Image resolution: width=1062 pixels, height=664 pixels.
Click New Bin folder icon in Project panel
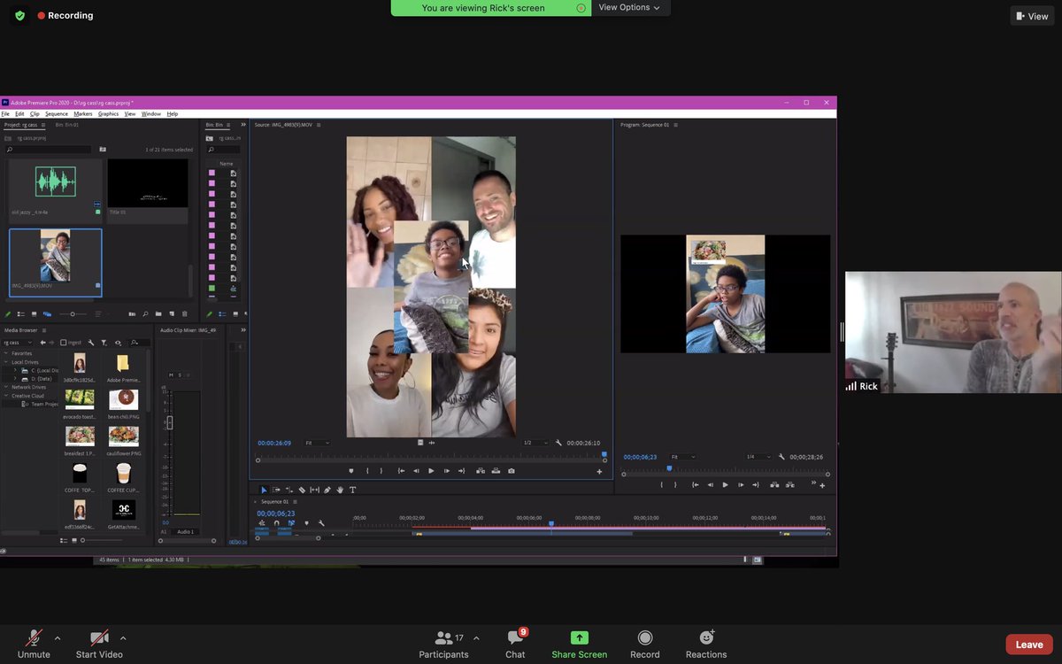(x=158, y=314)
